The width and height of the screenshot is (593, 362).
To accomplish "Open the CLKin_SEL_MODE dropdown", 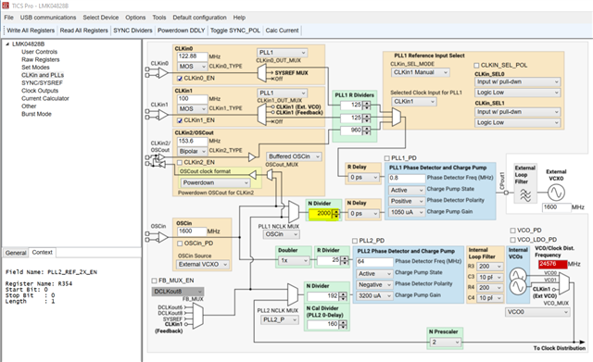I will pyautogui.click(x=420, y=72).
